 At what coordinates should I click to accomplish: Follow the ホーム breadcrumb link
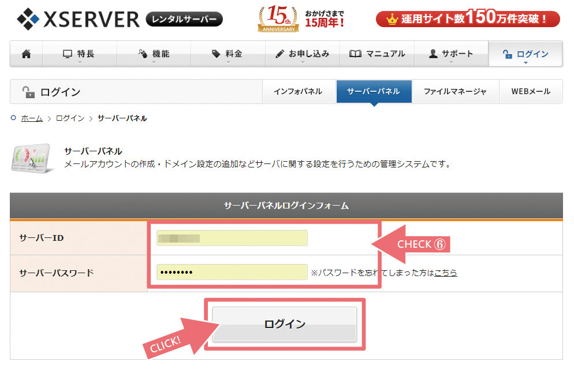[32, 118]
